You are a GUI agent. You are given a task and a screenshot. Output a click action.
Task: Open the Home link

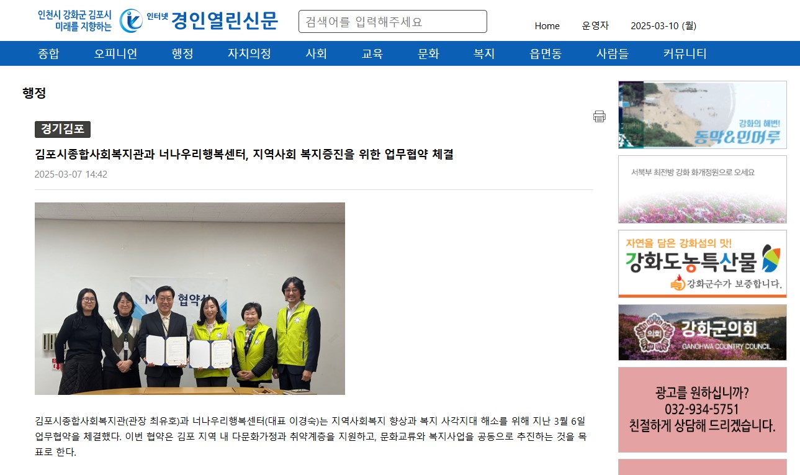click(x=547, y=25)
